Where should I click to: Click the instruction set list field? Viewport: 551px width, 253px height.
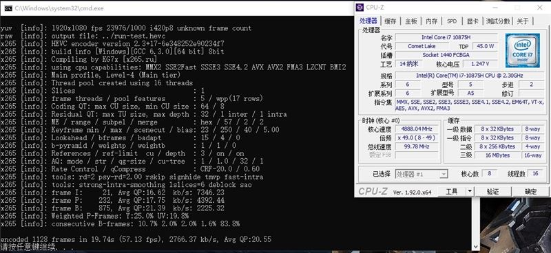pos(470,105)
